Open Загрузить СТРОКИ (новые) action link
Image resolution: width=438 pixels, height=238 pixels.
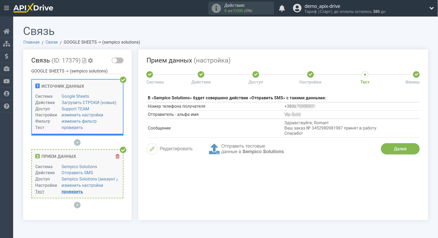pos(89,103)
